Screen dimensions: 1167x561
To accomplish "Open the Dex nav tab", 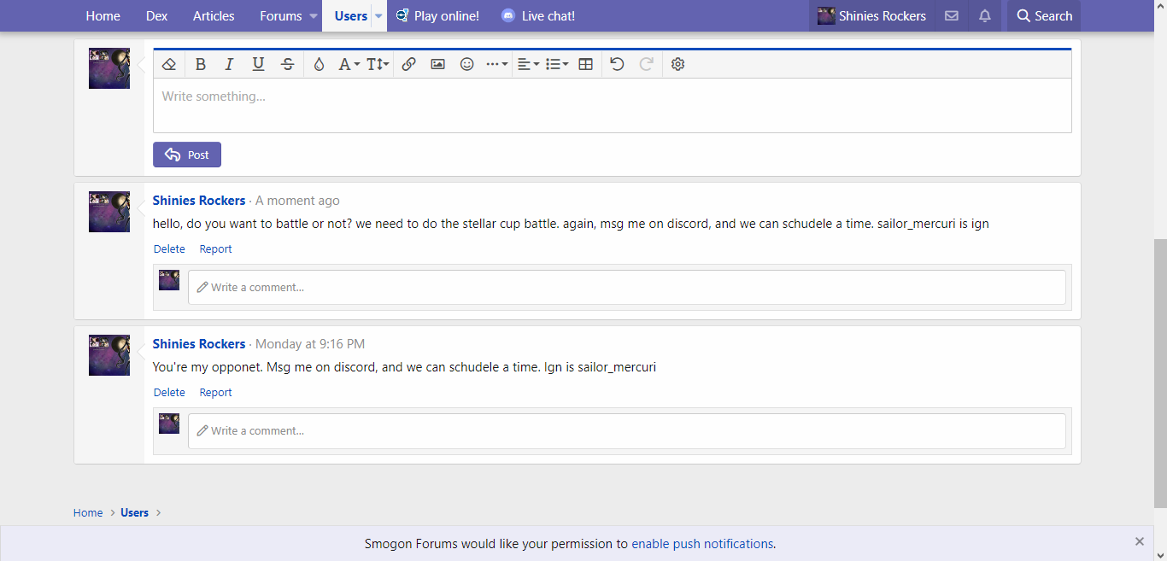I will 156,15.
